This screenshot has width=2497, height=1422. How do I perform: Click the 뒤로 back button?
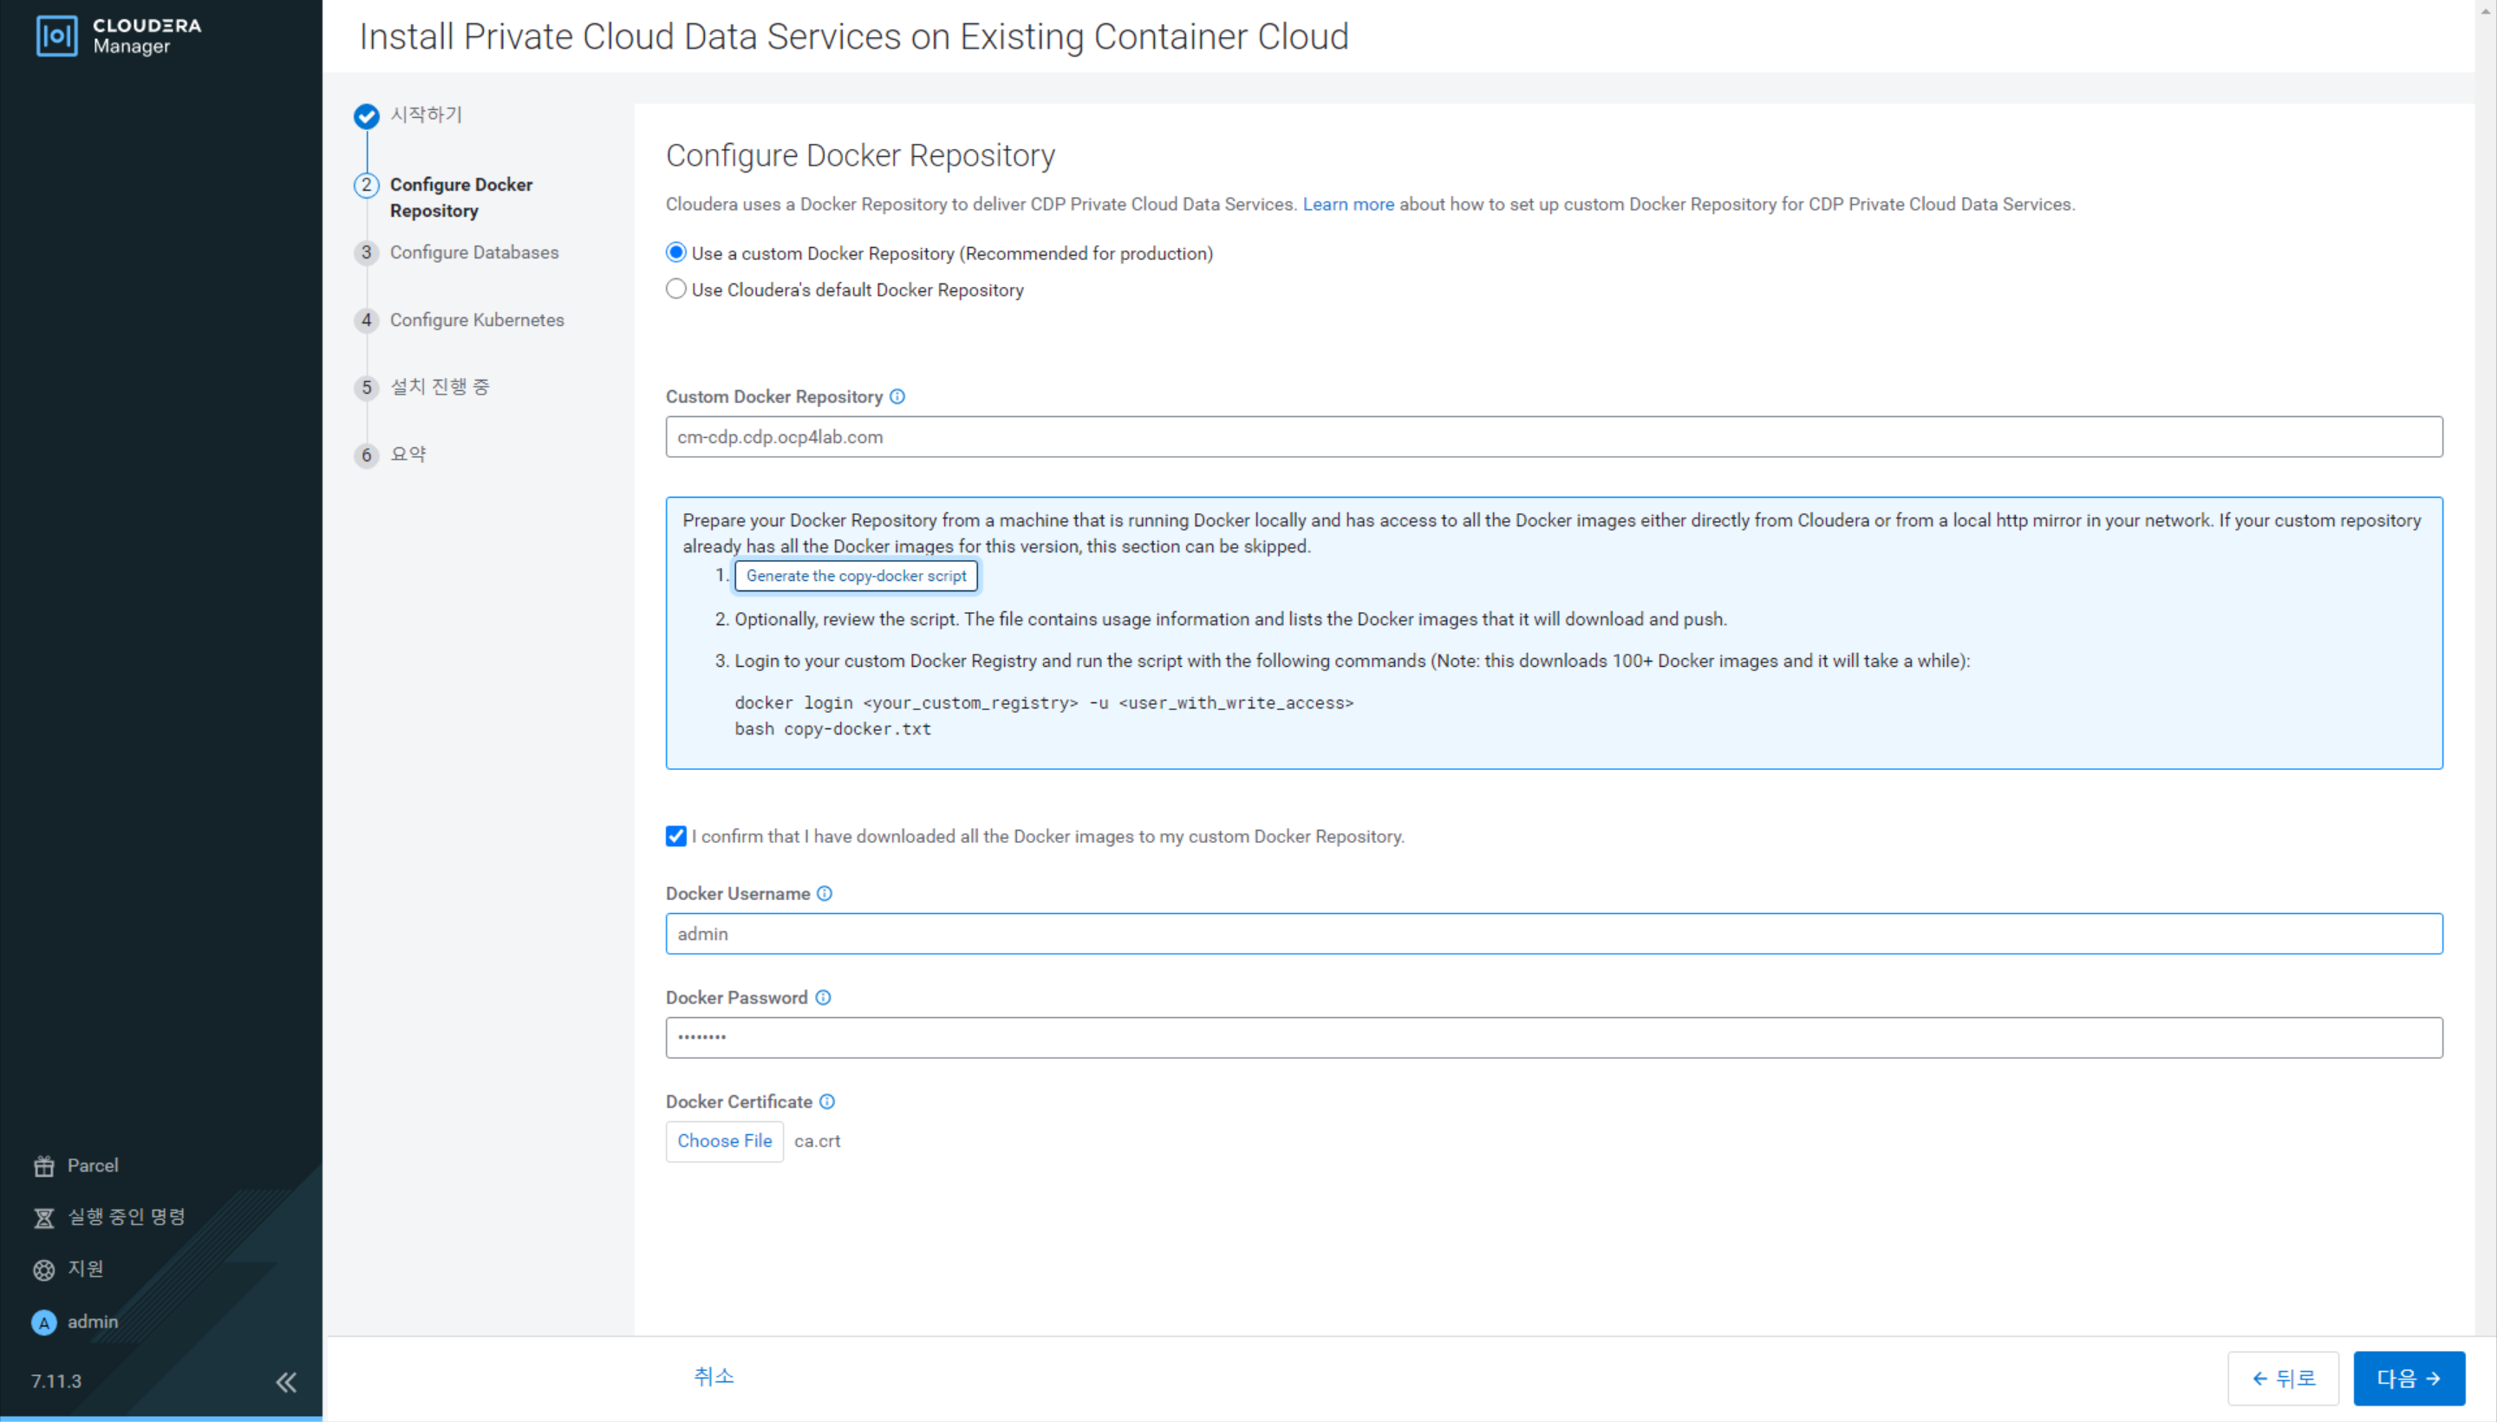(2283, 1378)
